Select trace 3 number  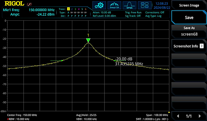point(75,9)
